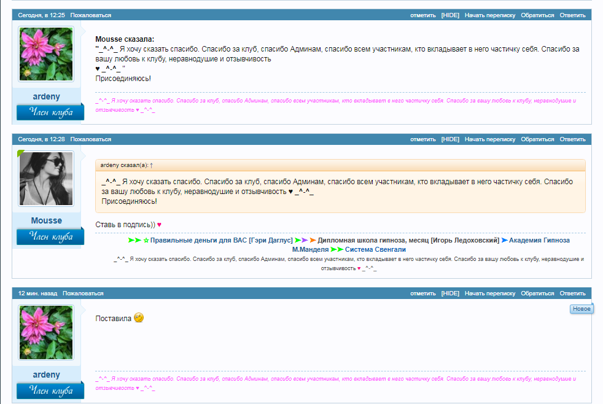Click Член клуба badge under ardeny's 12:25 post

click(x=50, y=112)
